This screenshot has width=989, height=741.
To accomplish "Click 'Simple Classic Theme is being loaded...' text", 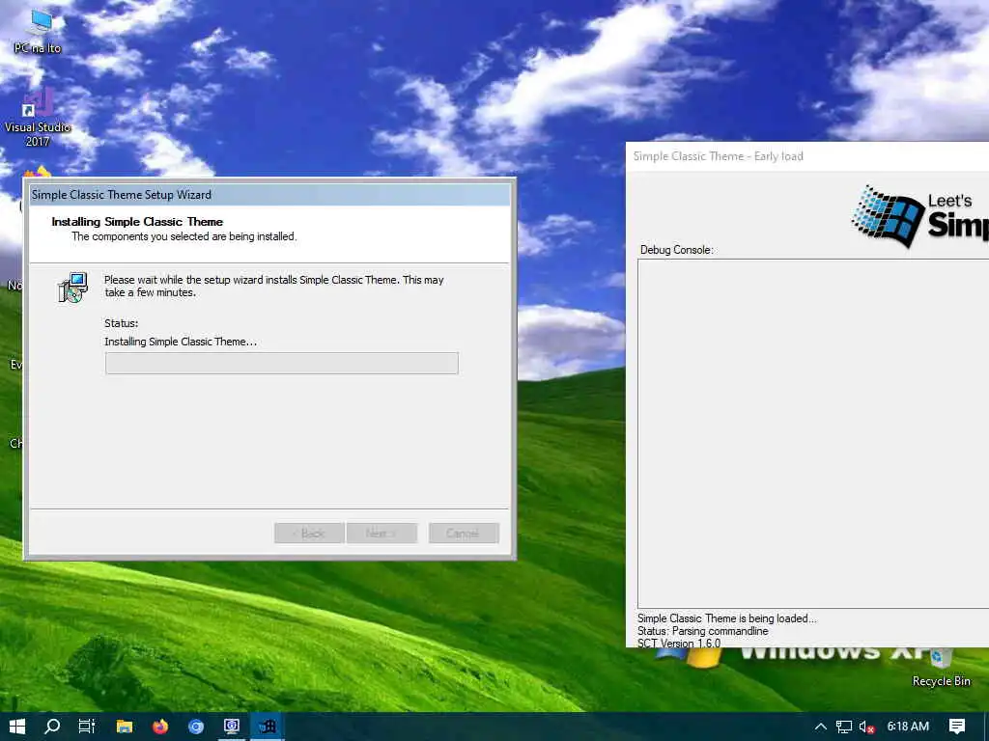I will coord(726,618).
